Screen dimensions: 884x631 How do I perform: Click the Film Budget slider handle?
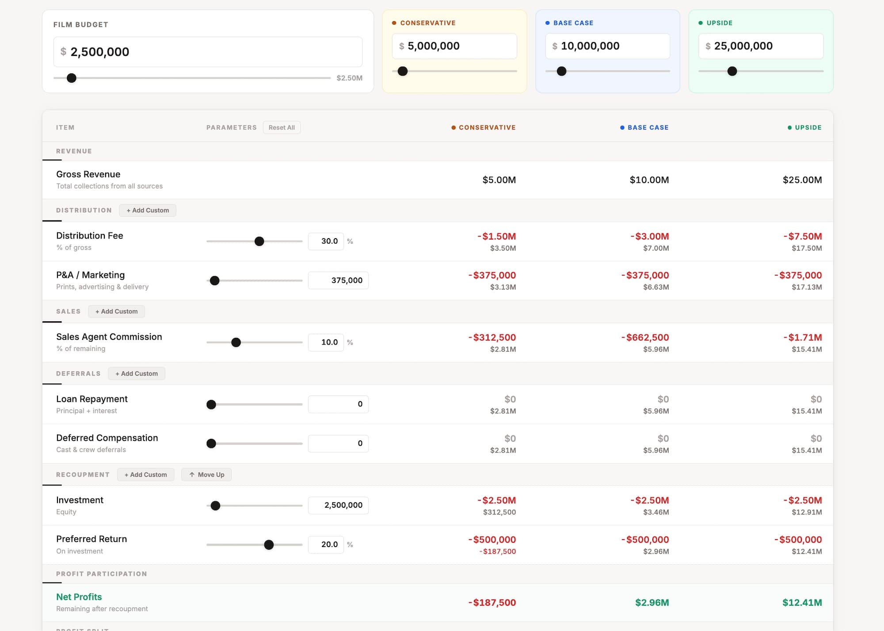71,78
